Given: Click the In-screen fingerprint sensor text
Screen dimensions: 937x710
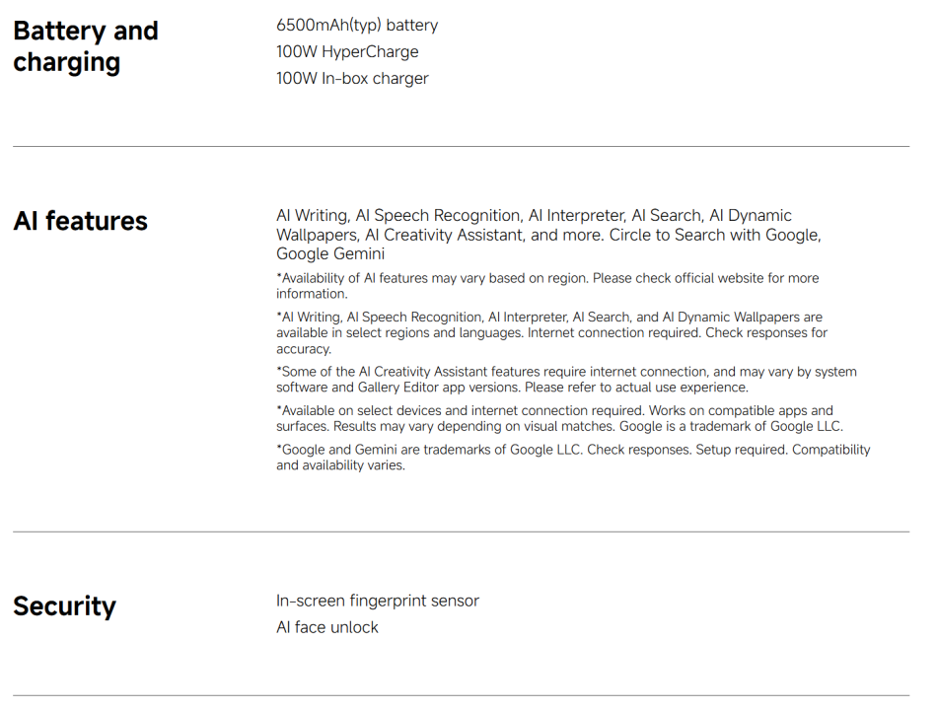Looking at the screenshot, I should (x=378, y=601).
